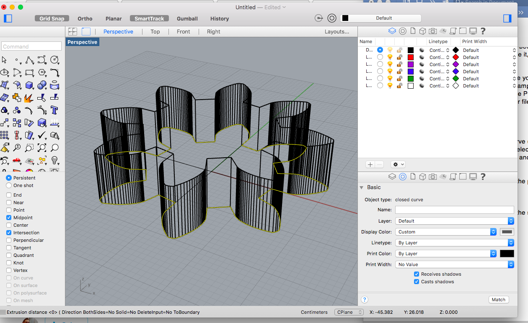Click help button beside Match
The image size is (528, 323).
tap(365, 300)
